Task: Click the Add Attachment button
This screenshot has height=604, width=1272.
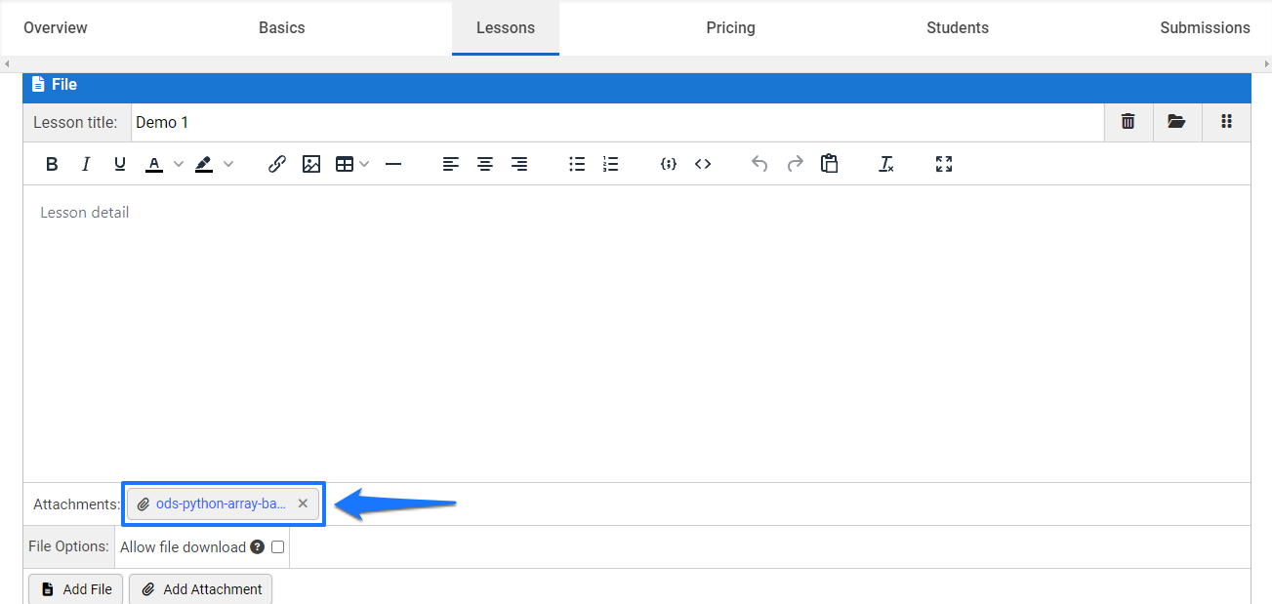Action: [x=200, y=589]
